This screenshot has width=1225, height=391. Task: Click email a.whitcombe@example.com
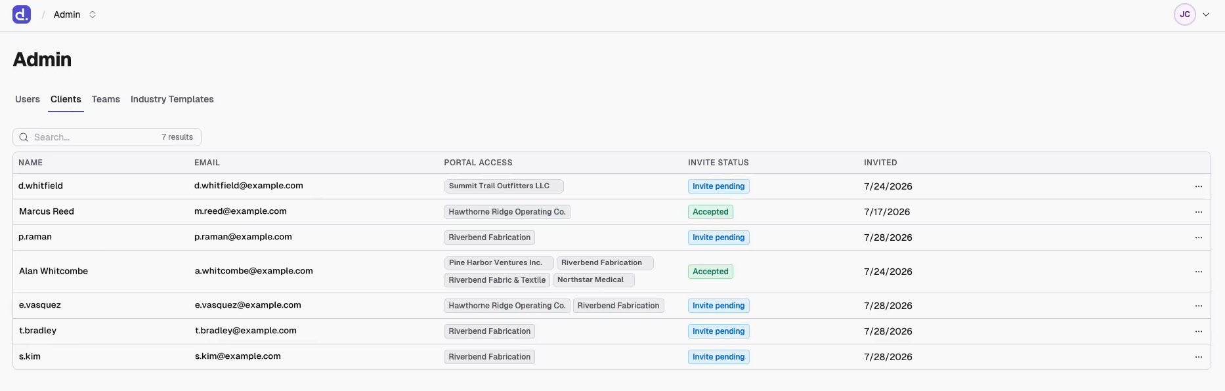(x=253, y=271)
